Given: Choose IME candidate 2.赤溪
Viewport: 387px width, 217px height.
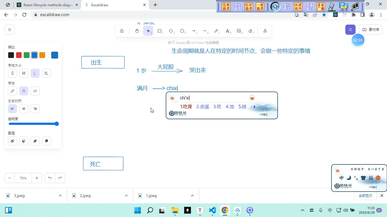Looking at the screenshot, I should point(203,107).
